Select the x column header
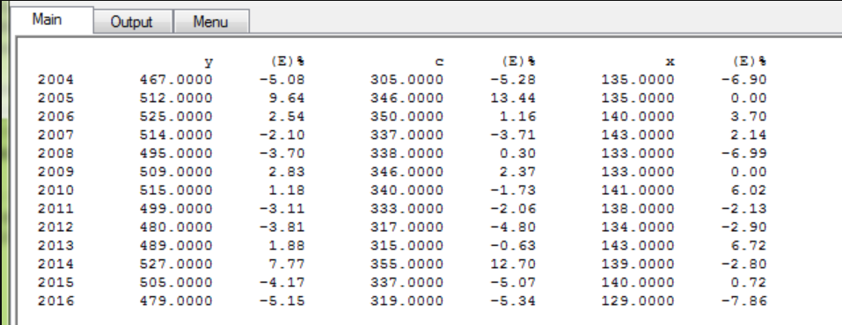 (670, 62)
